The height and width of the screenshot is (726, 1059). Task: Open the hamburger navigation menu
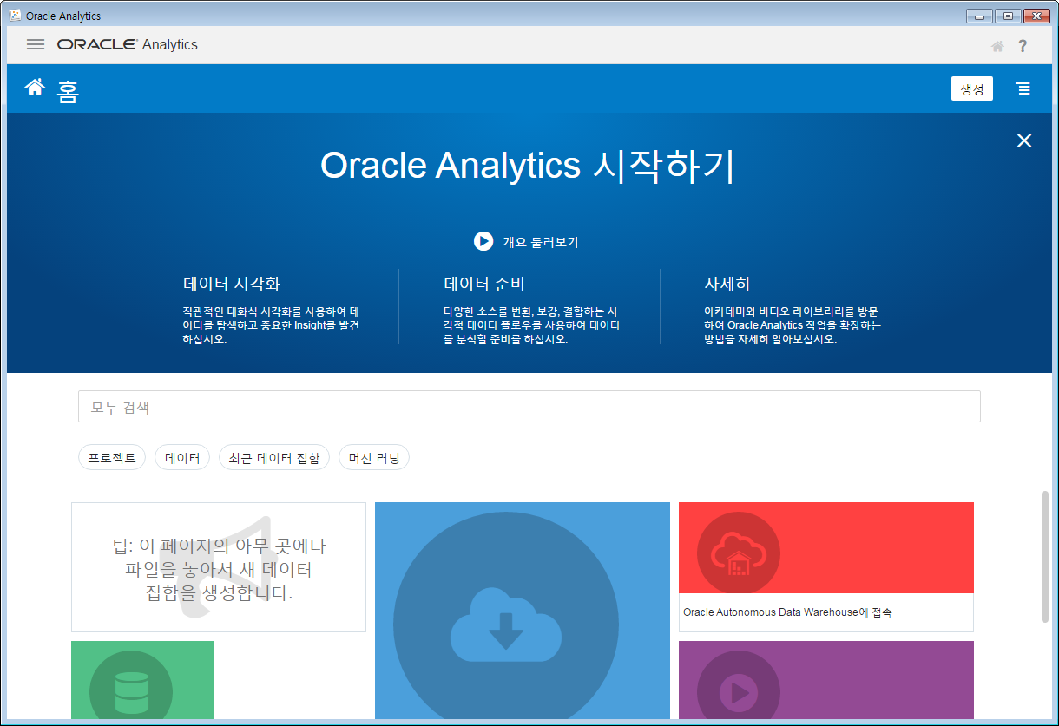point(36,44)
